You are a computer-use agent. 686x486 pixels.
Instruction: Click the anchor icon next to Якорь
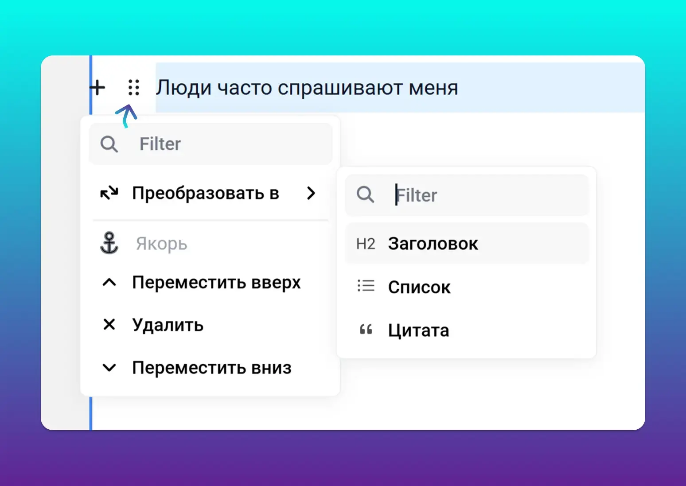109,243
